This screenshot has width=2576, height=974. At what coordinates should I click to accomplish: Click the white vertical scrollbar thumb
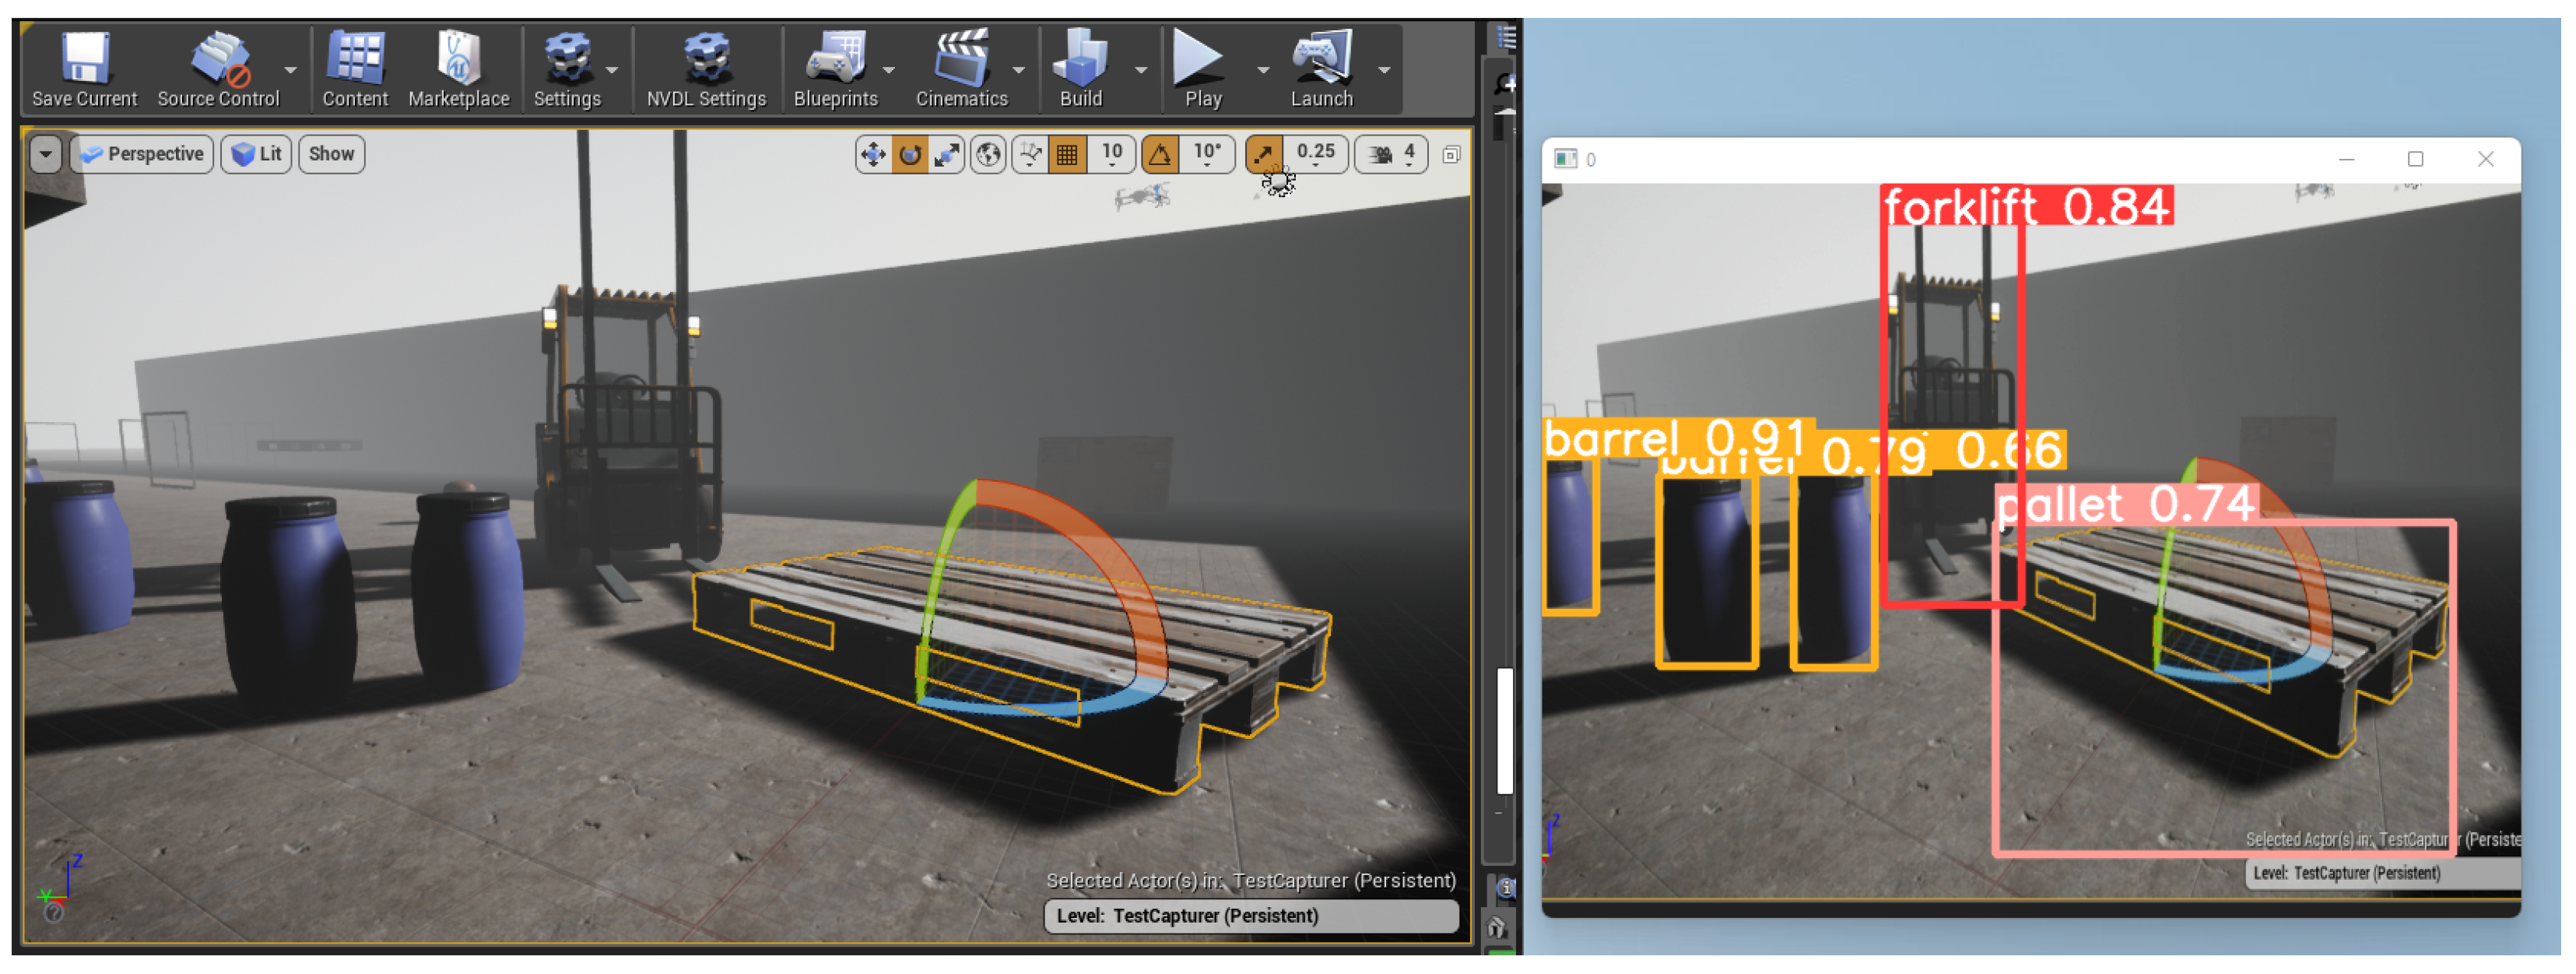point(1504,732)
